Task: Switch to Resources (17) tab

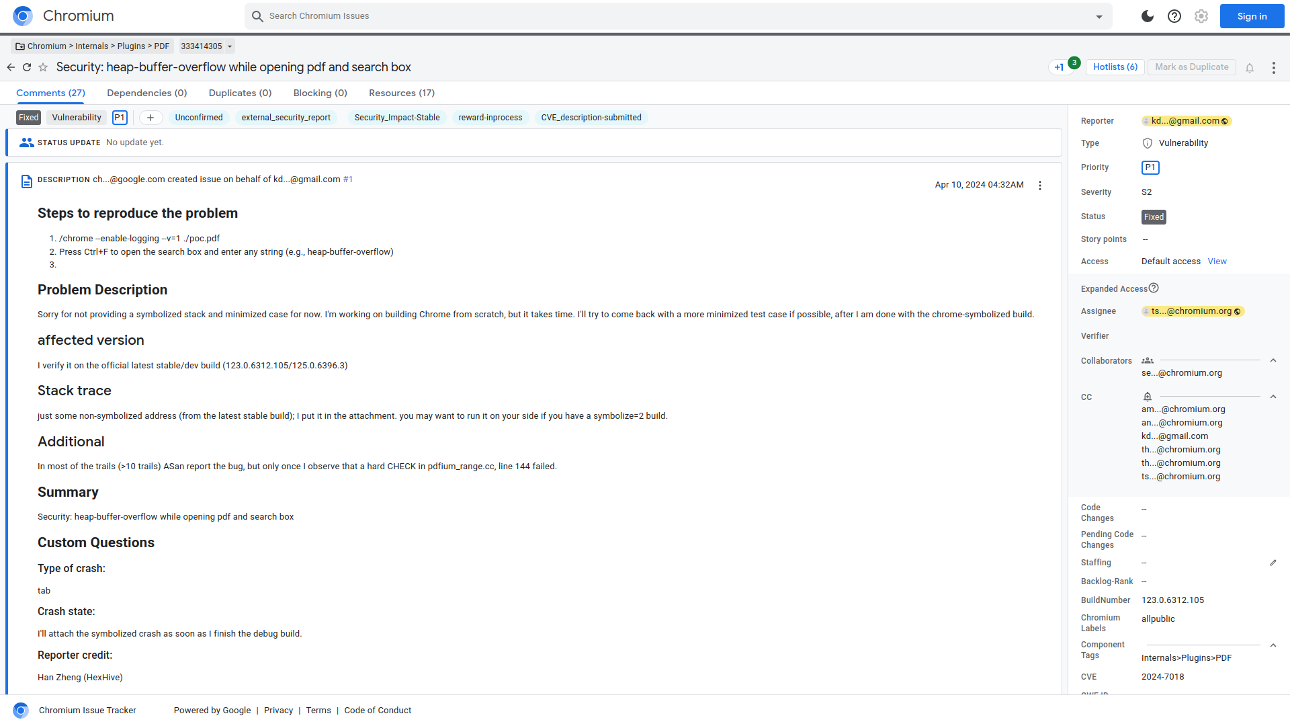Action: click(402, 93)
